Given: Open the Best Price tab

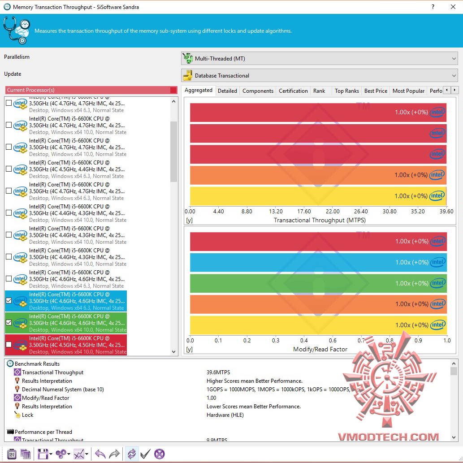Looking at the screenshot, I should 376,91.
